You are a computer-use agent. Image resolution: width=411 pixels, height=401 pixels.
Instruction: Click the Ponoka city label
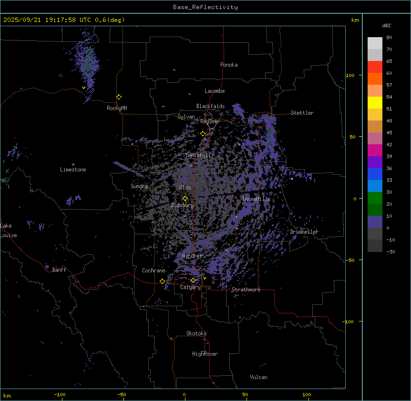coord(229,65)
